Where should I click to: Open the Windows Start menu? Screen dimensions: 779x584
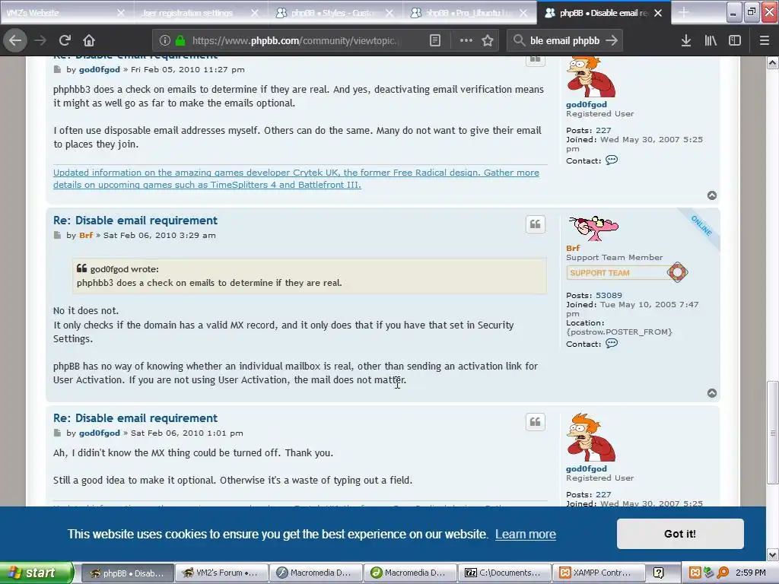pos(37,573)
